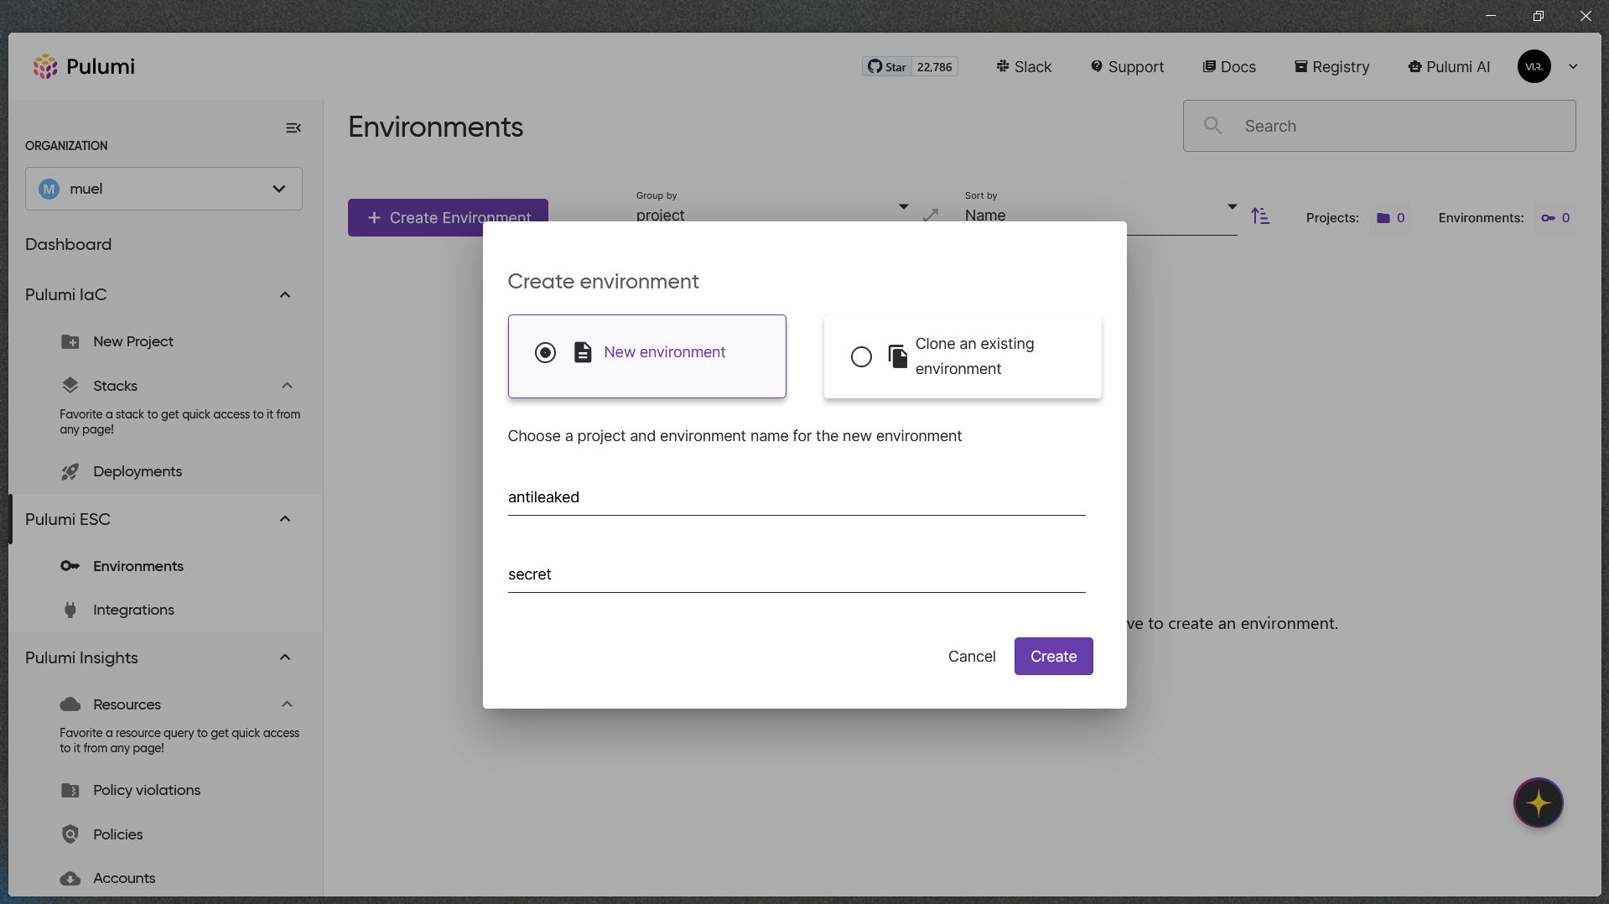Click the Environments key count icon
The image size is (1609, 904).
1548,218
